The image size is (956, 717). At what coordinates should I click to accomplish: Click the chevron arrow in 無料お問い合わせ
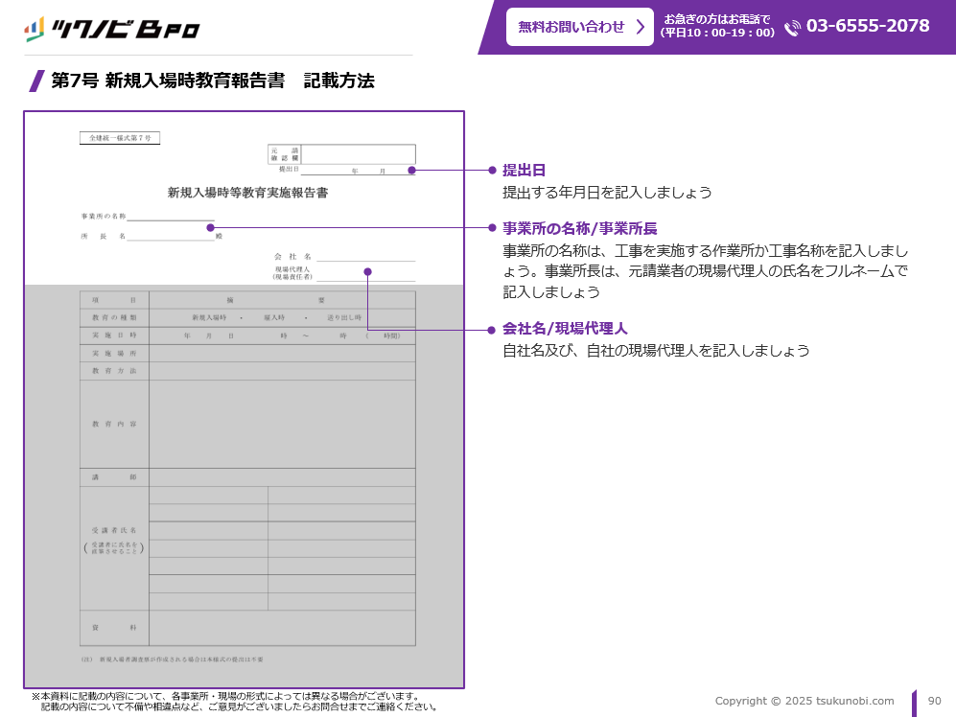pyautogui.click(x=641, y=27)
